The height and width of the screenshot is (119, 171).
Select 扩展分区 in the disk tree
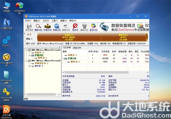[39, 55]
